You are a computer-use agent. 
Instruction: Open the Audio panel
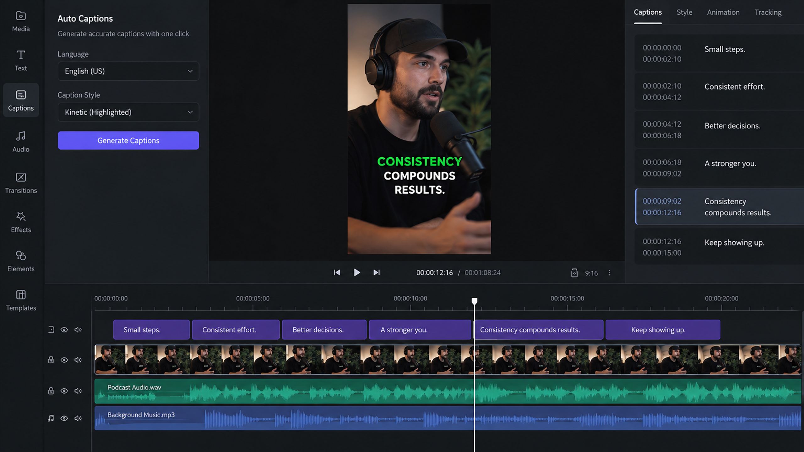(x=21, y=142)
